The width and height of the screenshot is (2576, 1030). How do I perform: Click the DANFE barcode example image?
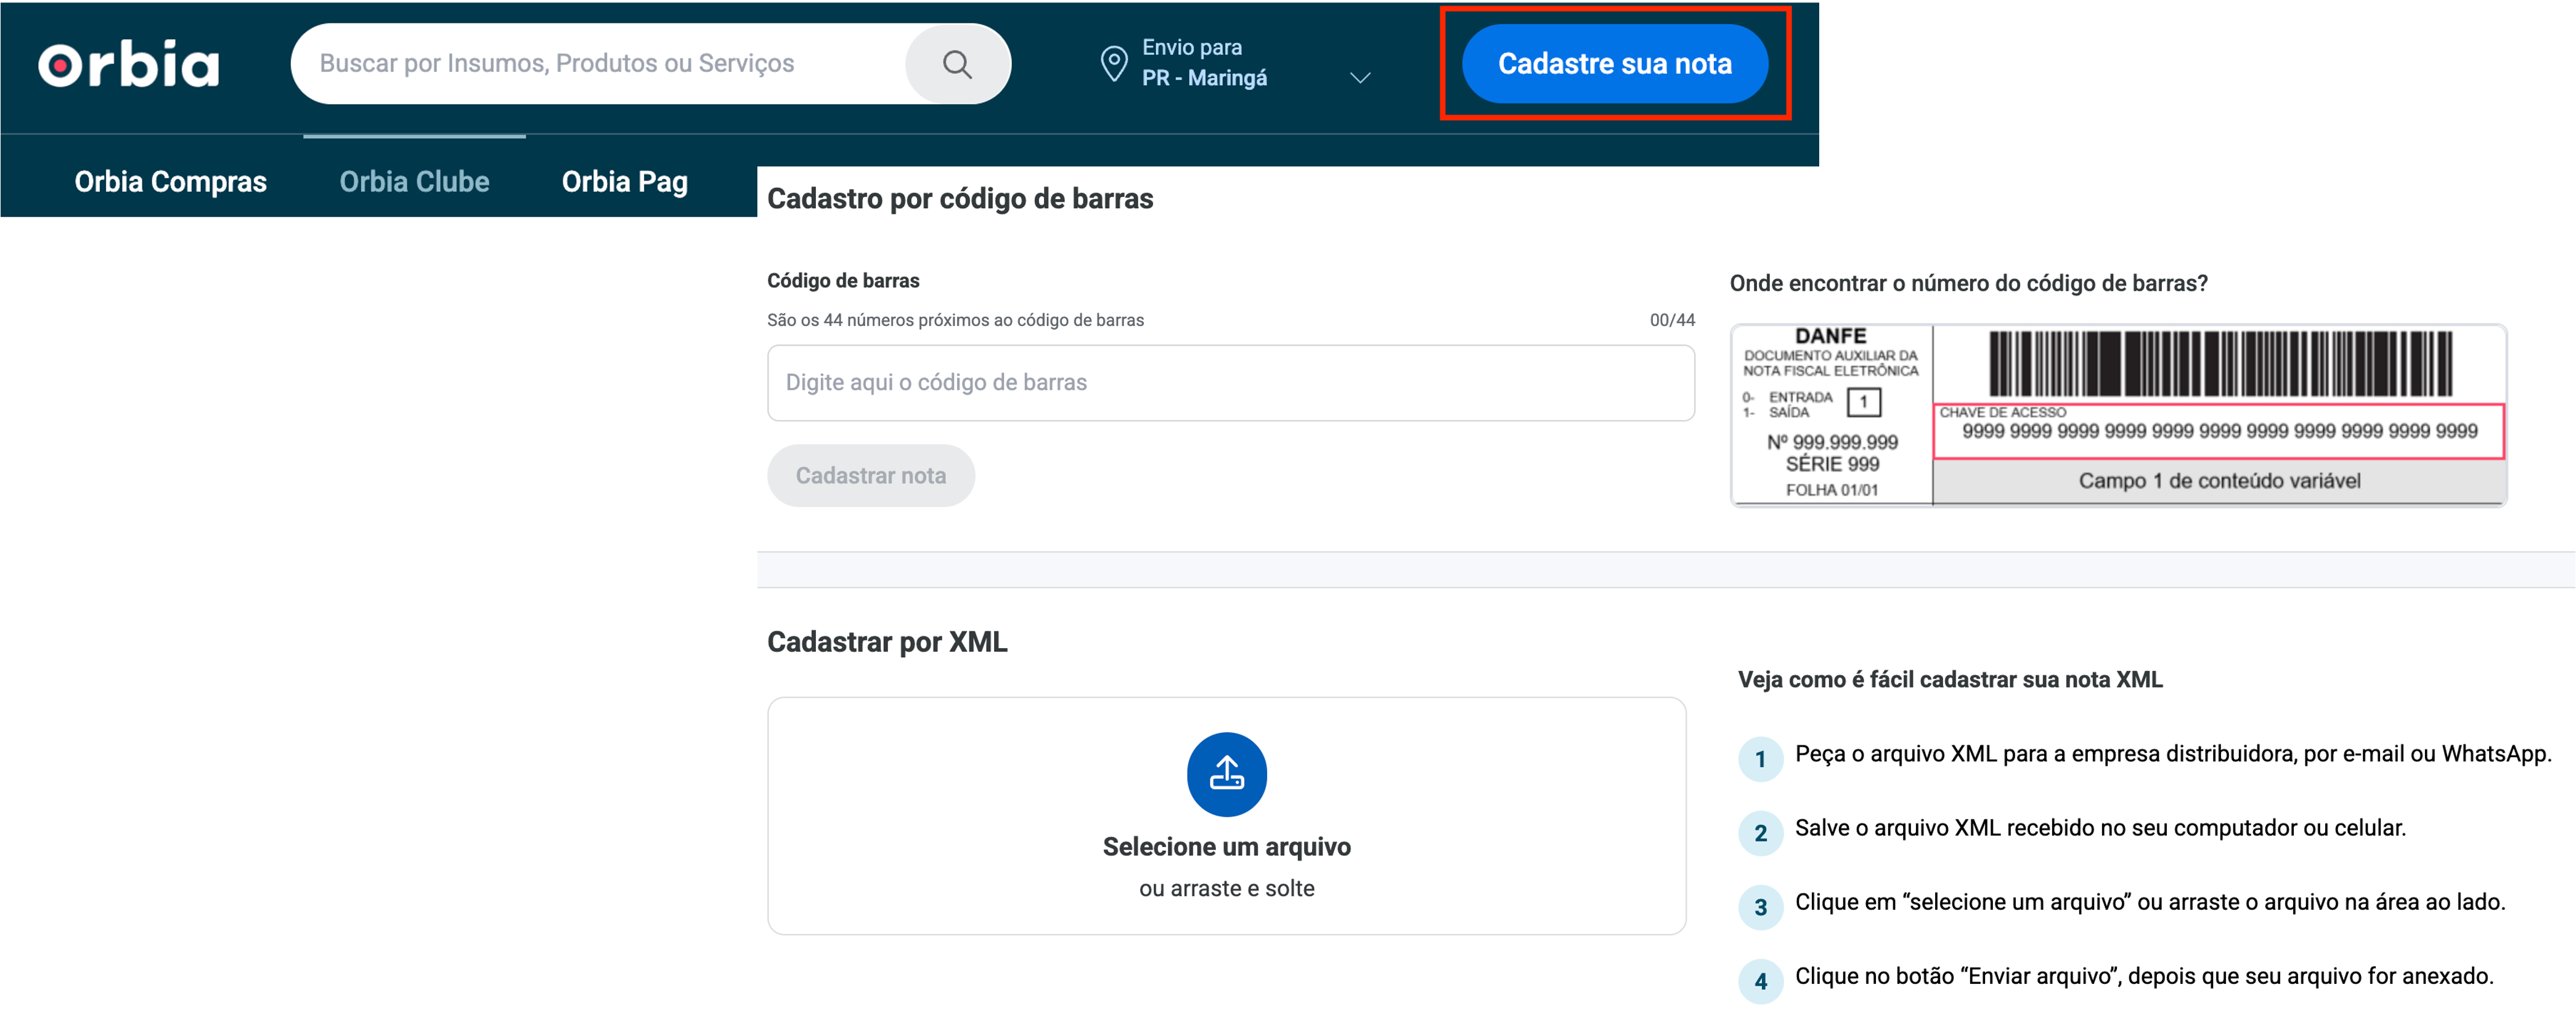coord(2118,414)
